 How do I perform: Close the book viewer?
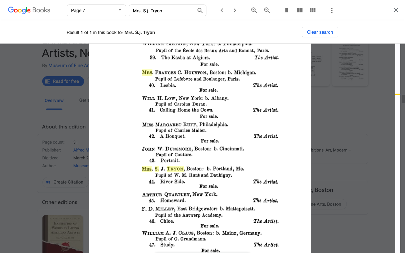396,10
